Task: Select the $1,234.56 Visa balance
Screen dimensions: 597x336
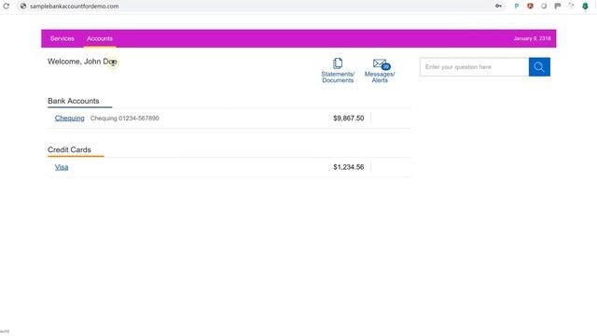Action: [x=348, y=167]
